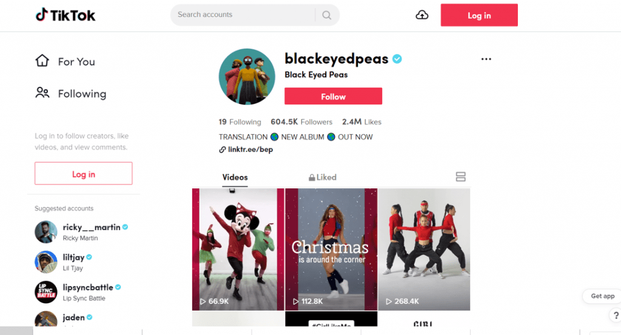Select the Videos tab
621x335 pixels.
[x=235, y=177]
